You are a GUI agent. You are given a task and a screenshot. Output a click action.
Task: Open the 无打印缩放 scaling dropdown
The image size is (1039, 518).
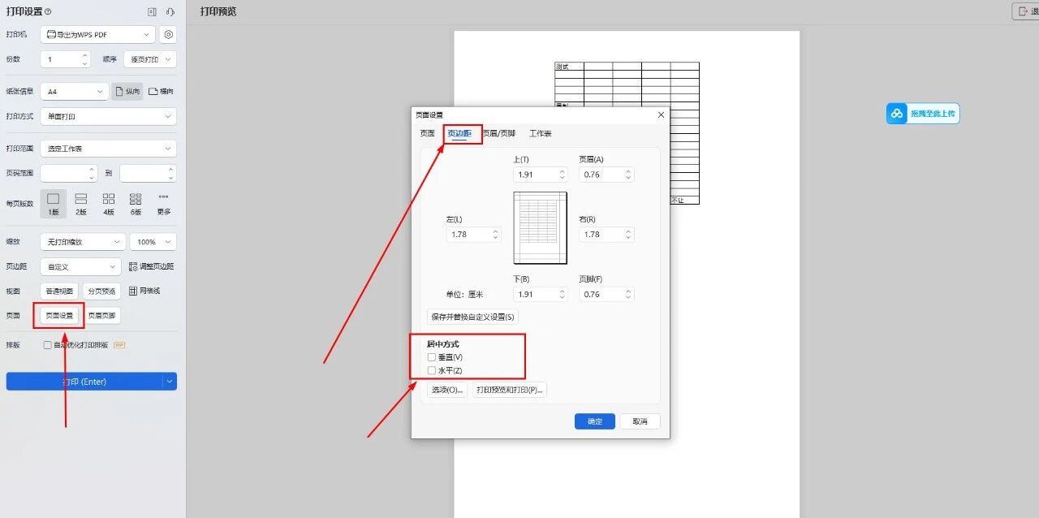pyautogui.click(x=83, y=242)
